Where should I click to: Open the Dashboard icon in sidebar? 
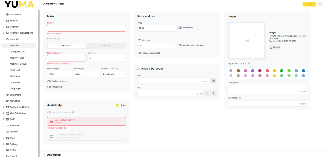pyautogui.click(x=7, y=15)
